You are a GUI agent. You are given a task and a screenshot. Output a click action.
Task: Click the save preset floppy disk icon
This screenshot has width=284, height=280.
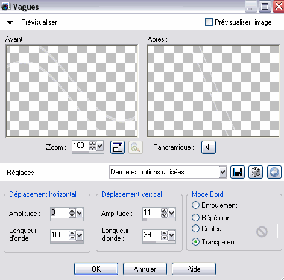point(238,172)
